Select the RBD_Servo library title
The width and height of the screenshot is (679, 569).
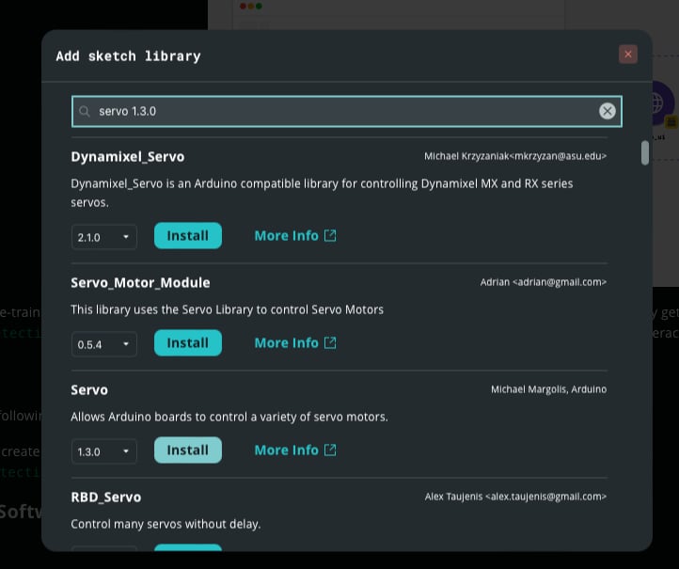[105, 498]
